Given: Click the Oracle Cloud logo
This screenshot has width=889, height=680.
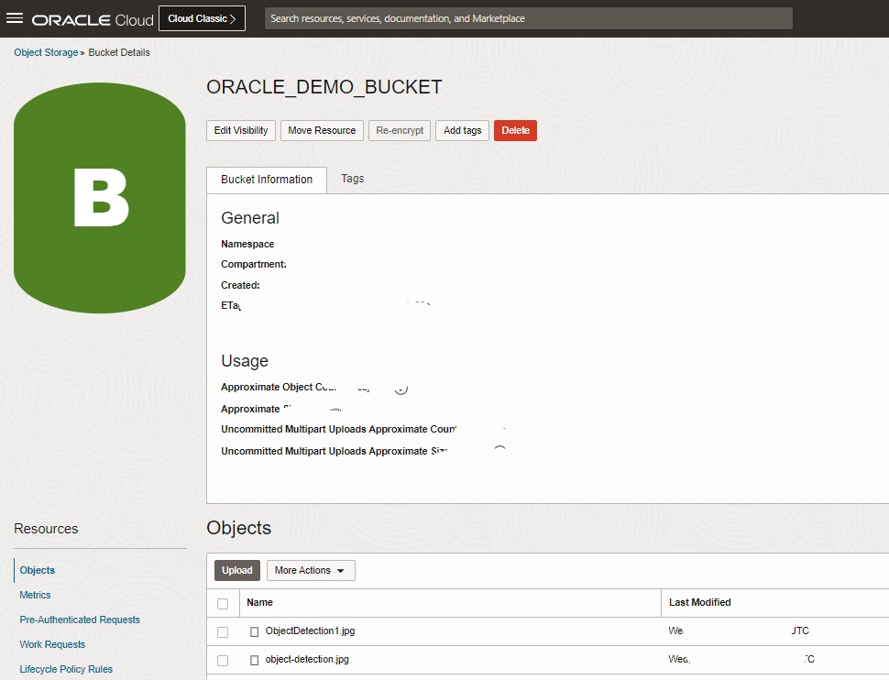Looking at the screenshot, I should click(x=93, y=20).
